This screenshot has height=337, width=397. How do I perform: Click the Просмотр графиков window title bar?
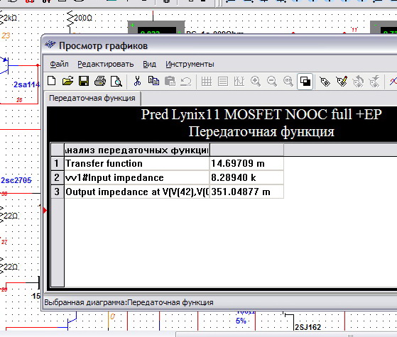(219, 46)
